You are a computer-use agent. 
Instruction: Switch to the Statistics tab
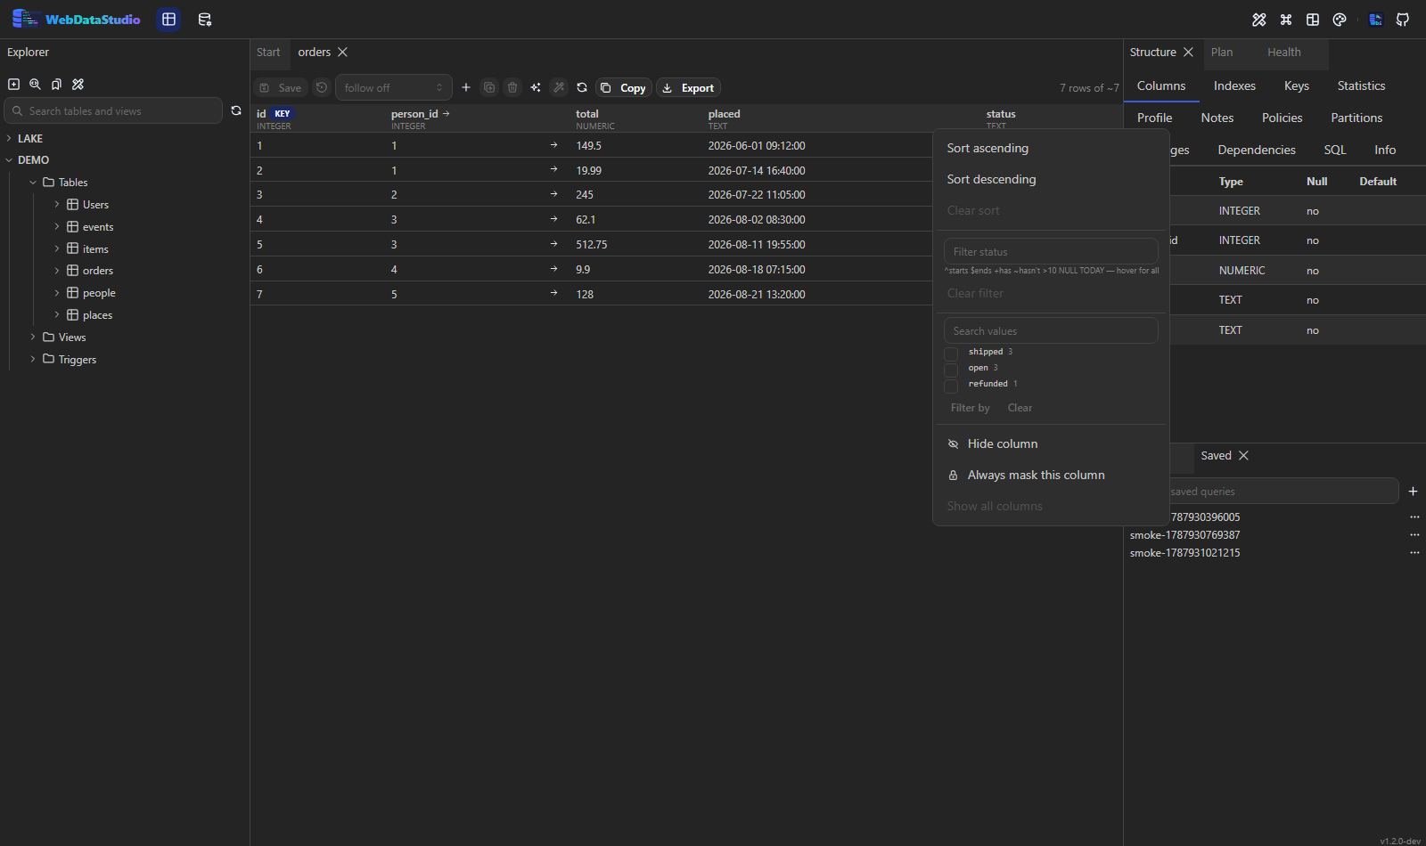coord(1361,85)
